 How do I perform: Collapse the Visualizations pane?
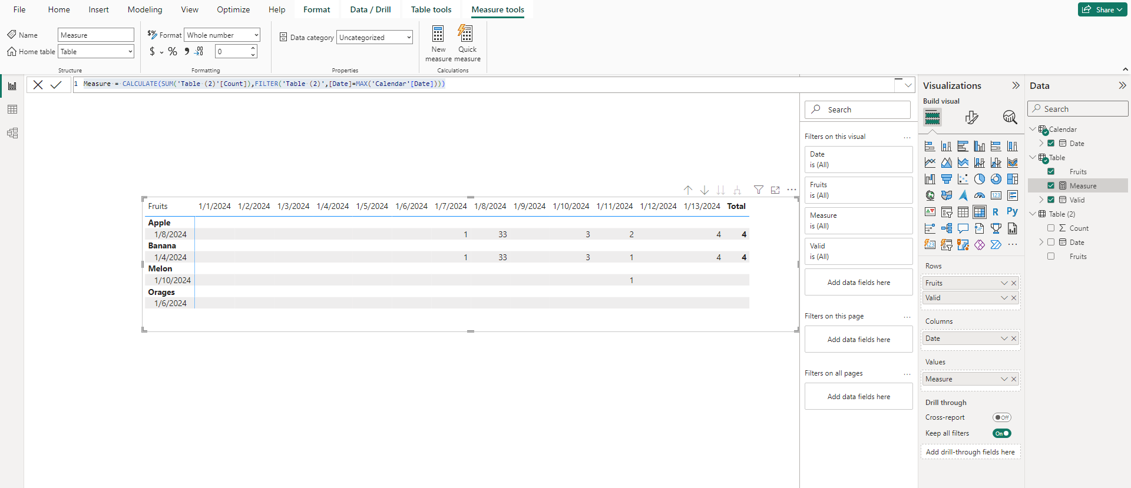(1016, 85)
